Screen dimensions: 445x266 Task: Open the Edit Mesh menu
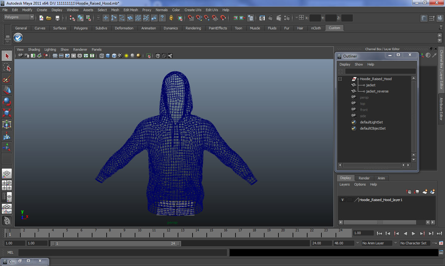point(130,10)
